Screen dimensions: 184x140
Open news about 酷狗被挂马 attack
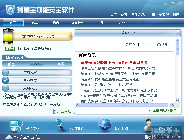coord(118,68)
